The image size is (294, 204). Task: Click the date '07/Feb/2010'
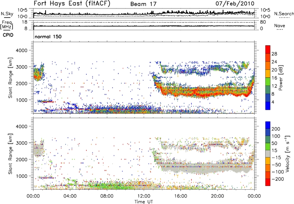point(235,3)
